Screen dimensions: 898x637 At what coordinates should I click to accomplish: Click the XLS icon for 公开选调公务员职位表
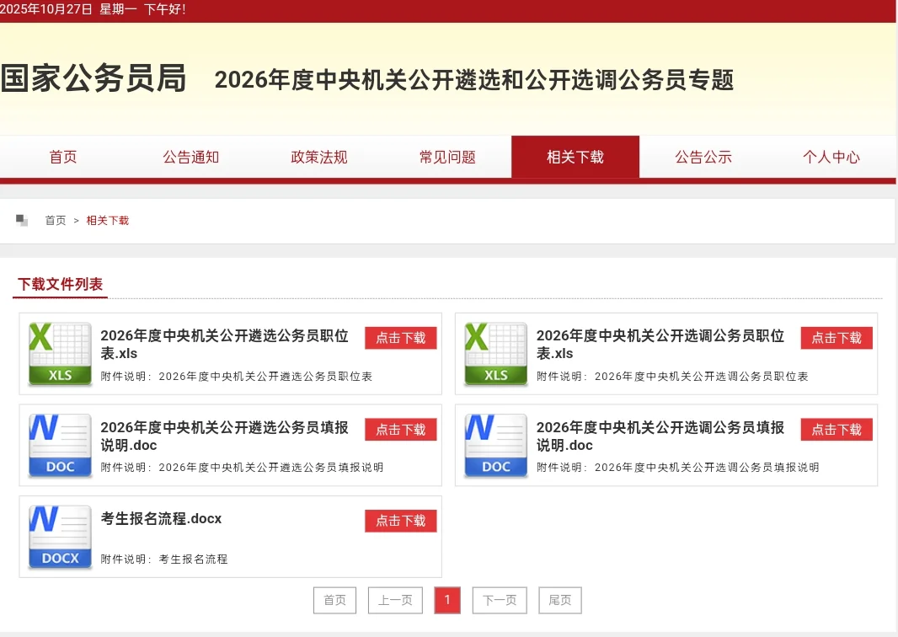(x=495, y=354)
